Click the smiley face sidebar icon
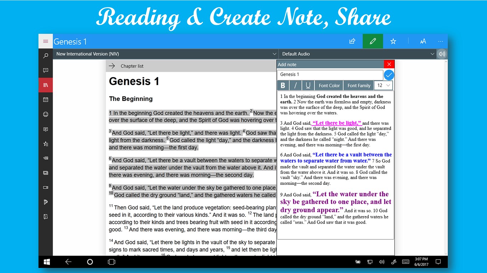 pos(45,114)
